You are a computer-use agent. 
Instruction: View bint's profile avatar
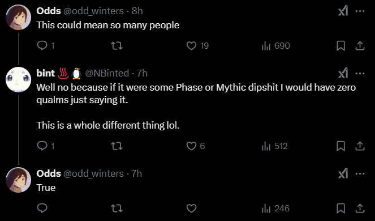(19, 79)
